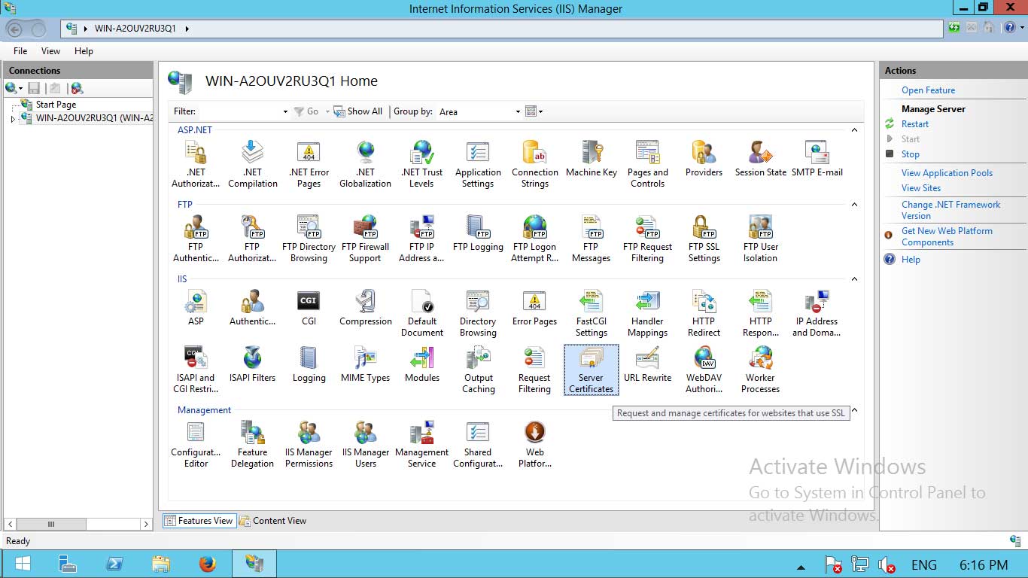
Task: Click the View Sites link
Action: pos(921,188)
